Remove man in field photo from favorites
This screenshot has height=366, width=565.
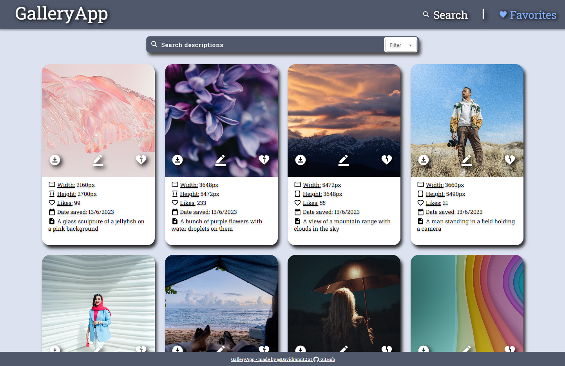click(510, 160)
